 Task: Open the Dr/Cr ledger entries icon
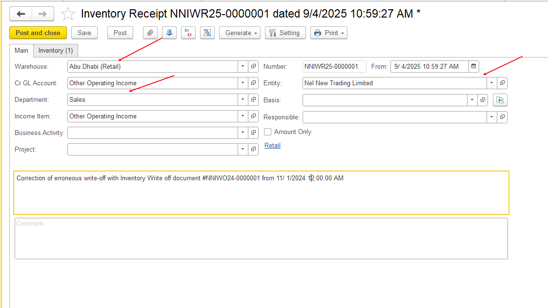pos(188,33)
